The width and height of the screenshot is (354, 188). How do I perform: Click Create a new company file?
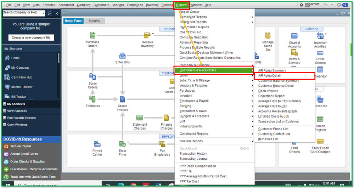(31, 38)
